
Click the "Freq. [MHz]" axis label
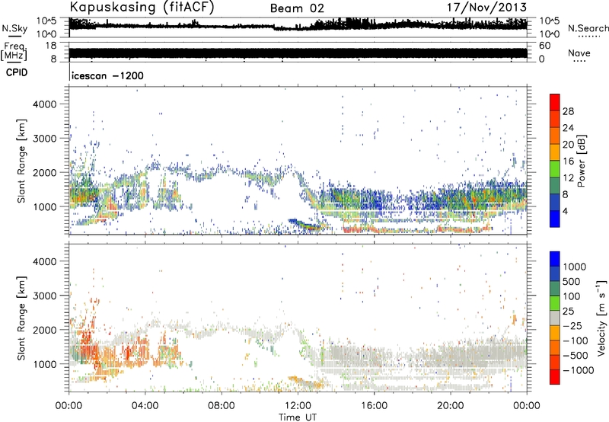coord(14,51)
